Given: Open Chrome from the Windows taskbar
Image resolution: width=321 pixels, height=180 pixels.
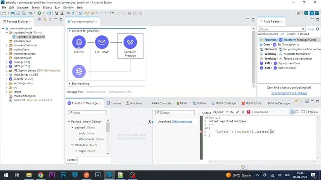Looking at the screenshot, I should (40, 175).
